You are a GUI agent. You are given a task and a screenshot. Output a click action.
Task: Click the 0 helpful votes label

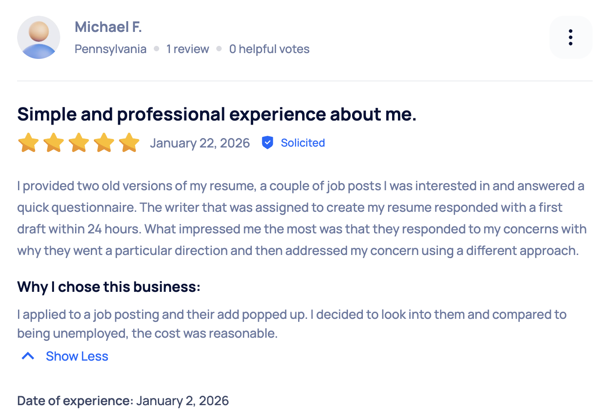point(269,49)
